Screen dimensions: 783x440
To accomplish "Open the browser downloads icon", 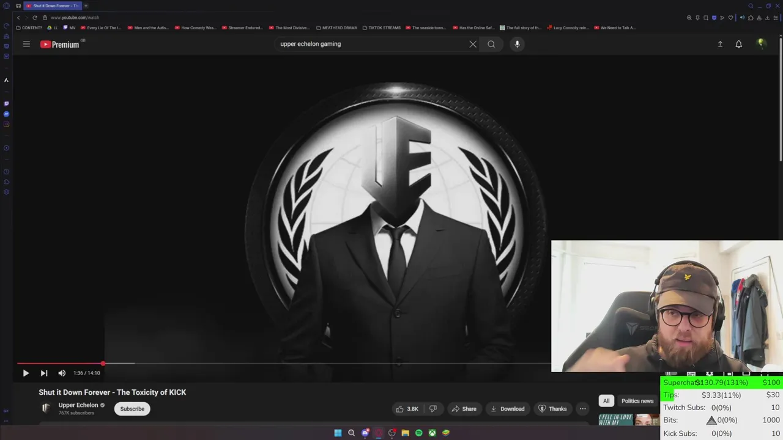I will click(767, 18).
